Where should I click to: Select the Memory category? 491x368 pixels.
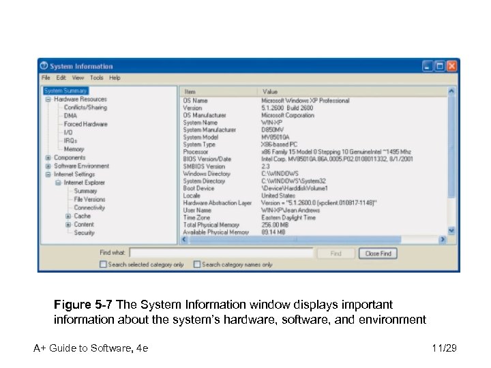click(74, 149)
